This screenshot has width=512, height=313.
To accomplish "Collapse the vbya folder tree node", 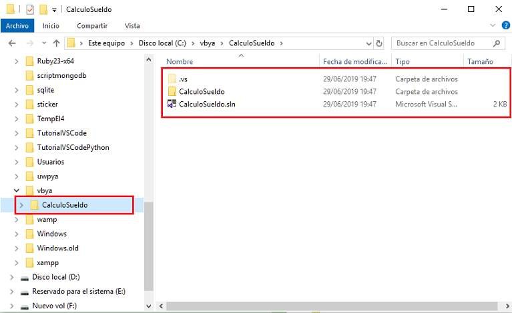I will 17,190.
